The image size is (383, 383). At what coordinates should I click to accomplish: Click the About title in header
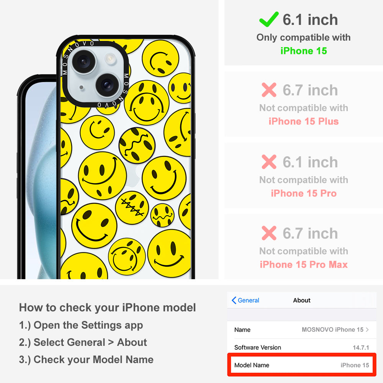coord(302,300)
